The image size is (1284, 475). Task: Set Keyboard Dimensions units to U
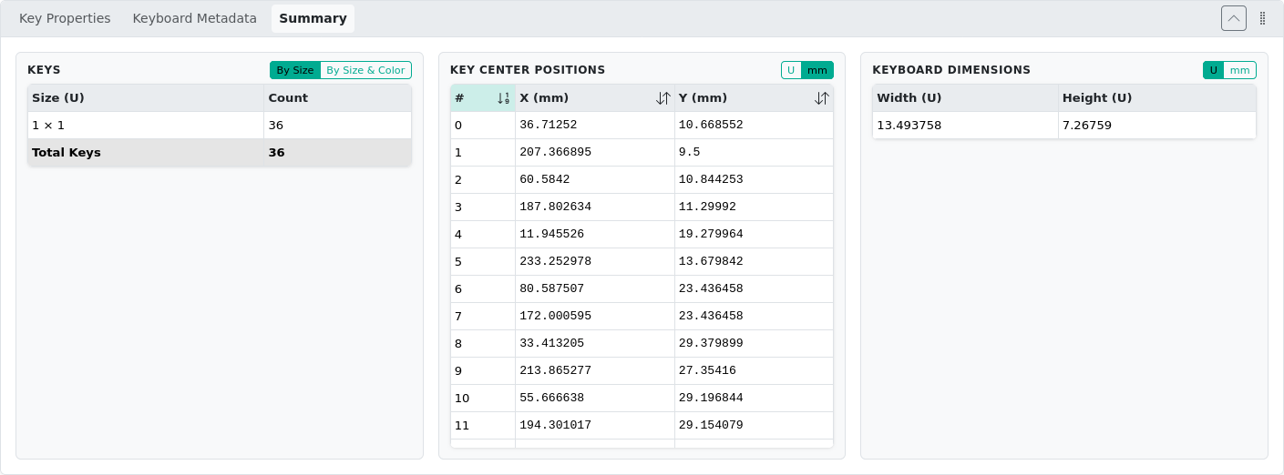(1213, 70)
